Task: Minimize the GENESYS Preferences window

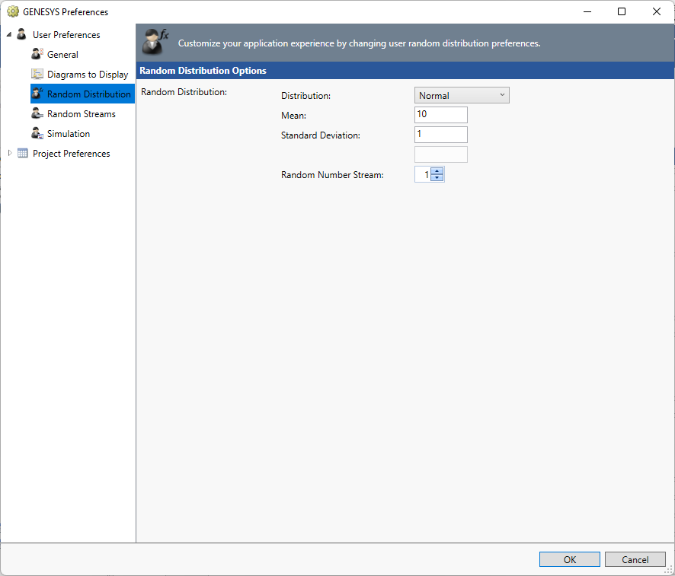Action: 587,11
